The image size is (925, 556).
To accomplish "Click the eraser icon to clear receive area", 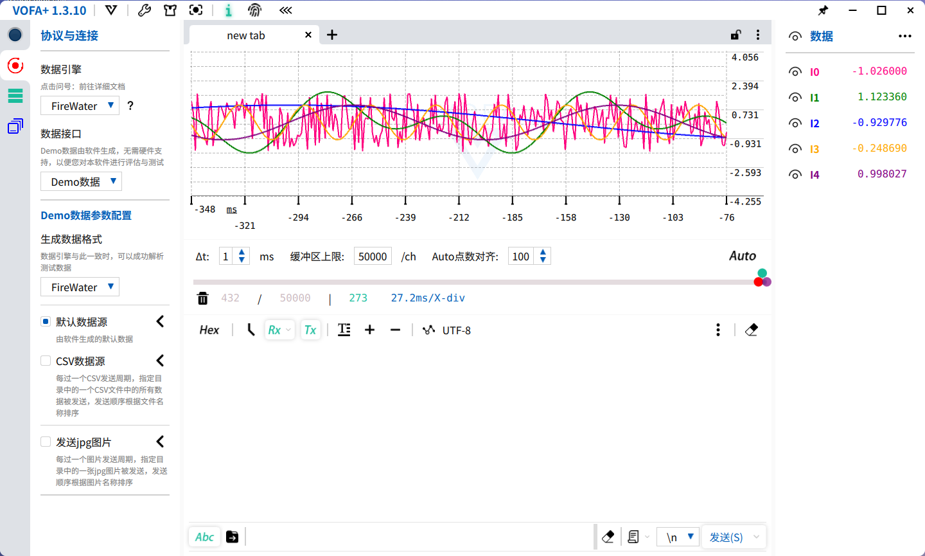I will (751, 330).
